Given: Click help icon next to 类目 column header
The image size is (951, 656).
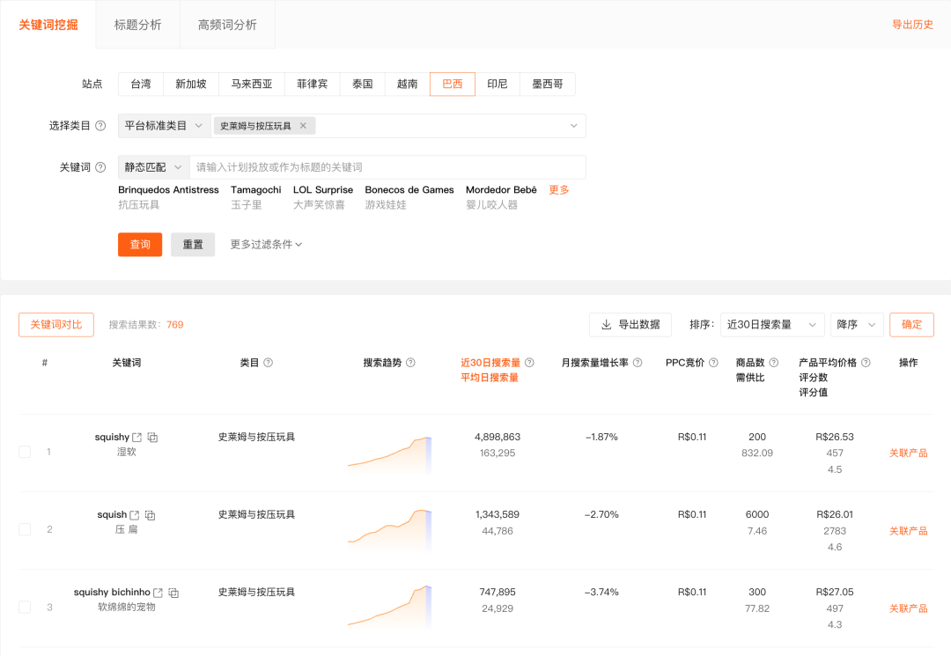Looking at the screenshot, I should click(268, 363).
